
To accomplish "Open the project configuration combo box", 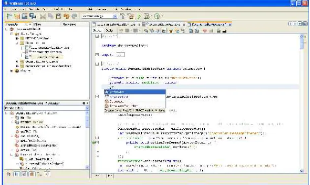I will coord(99,16).
